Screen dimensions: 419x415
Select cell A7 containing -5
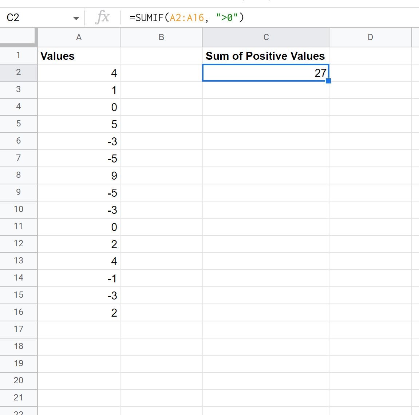79,158
